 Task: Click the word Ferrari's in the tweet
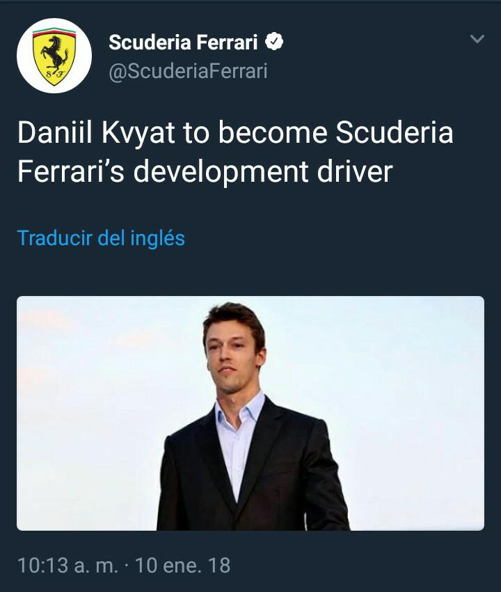(x=71, y=171)
